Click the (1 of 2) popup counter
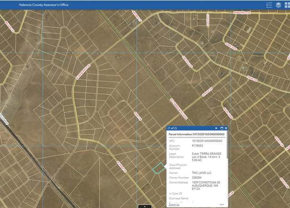 pos(172,128)
